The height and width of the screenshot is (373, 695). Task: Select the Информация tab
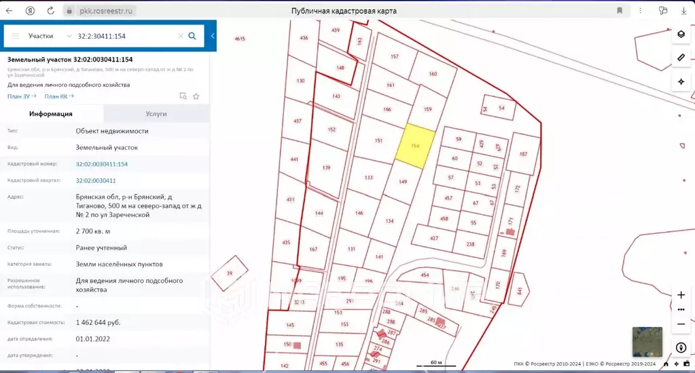tap(51, 114)
